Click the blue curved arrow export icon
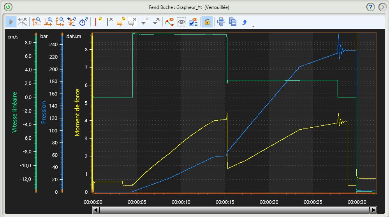The width and height of the screenshot is (389, 217). 245,22
